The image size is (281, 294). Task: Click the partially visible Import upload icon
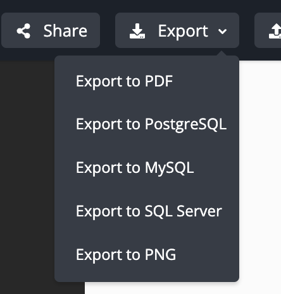[275, 31]
